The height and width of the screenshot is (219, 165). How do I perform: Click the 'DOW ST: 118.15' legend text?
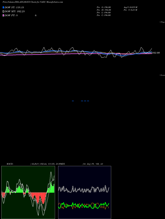click(x=14, y=7)
